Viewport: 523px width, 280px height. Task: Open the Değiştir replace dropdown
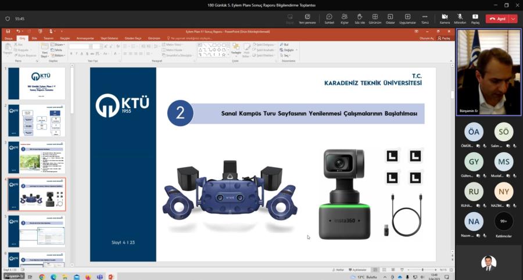coord(288,50)
